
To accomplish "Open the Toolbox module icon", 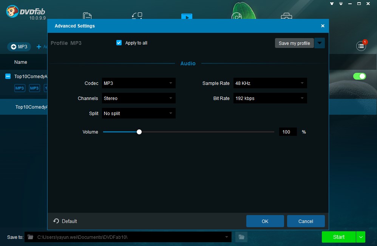I will click(287, 15).
